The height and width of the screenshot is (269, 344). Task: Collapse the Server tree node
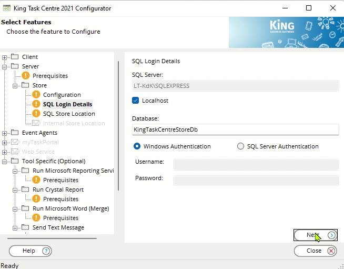[4, 67]
